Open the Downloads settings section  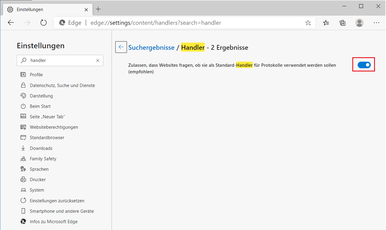pyautogui.click(x=41, y=148)
